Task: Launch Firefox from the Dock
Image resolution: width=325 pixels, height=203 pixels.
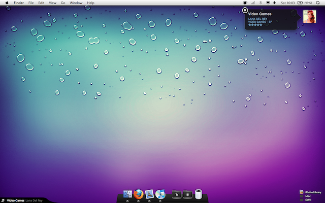Action: [139, 194]
